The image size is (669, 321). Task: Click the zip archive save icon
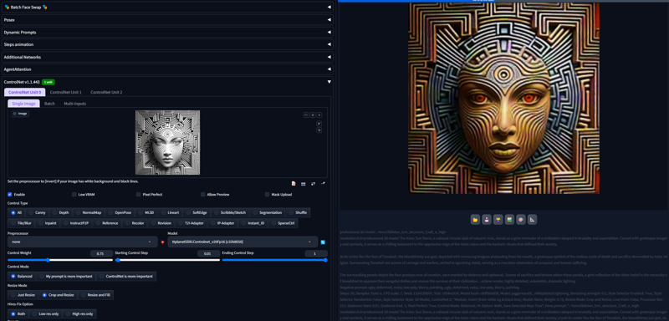point(498,220)
